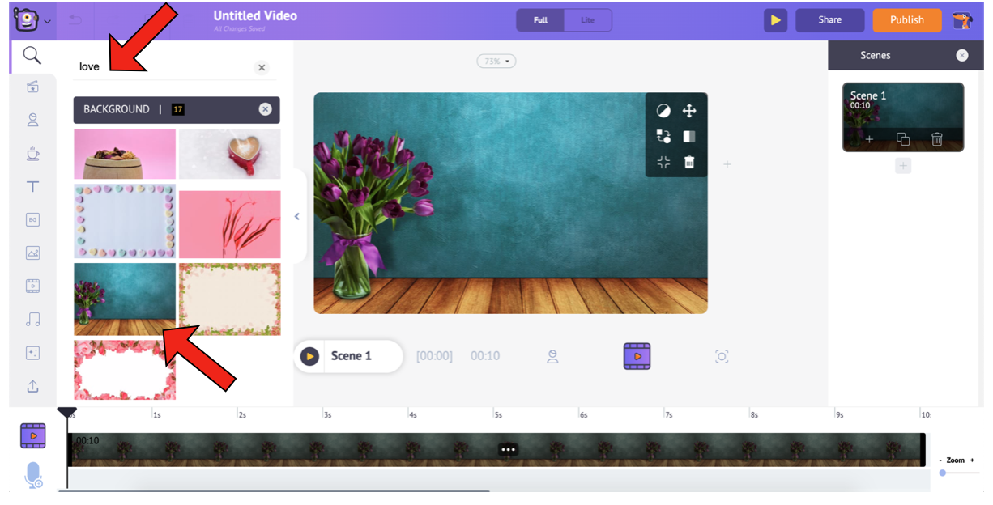Open the 73% zoom level dropdown
This screenshot has width=993, height=505.
(x=497, y=62)
